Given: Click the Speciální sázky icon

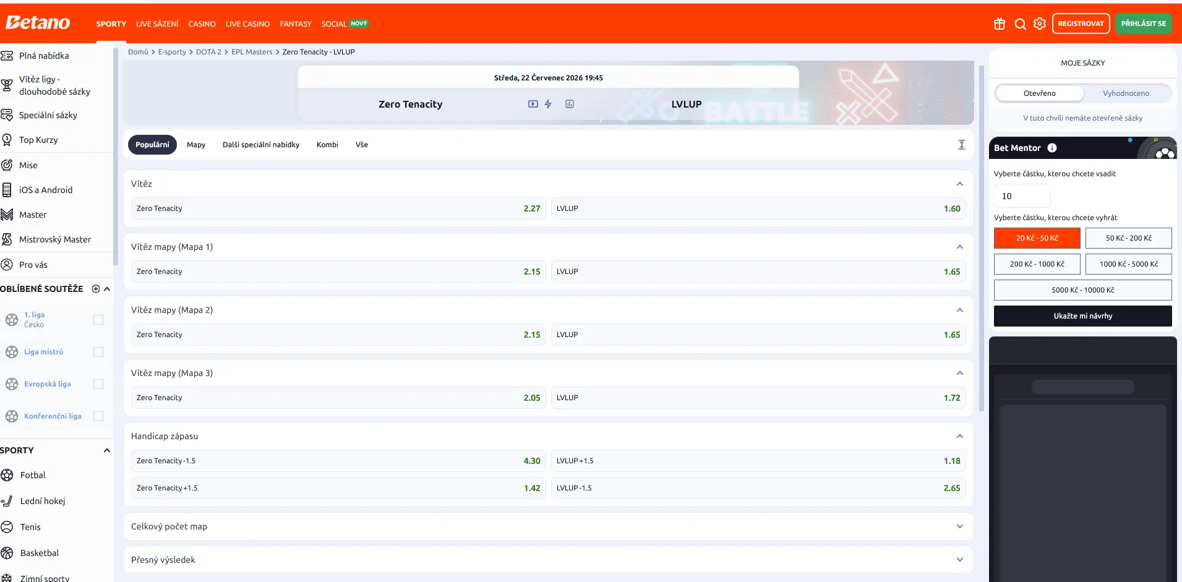Looking at the screenshot, I should 7,115.
